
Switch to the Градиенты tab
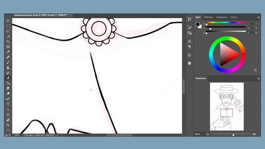point(222,17)
